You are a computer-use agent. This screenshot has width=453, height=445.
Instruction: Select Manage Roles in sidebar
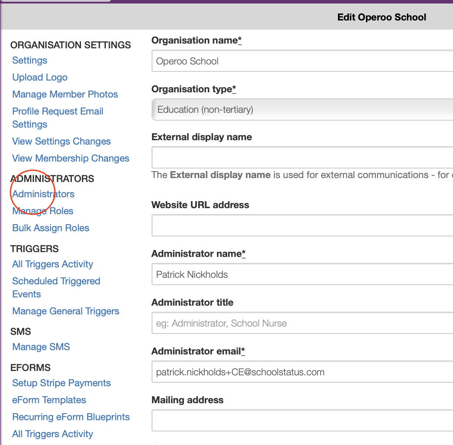(x=43, y=211)
